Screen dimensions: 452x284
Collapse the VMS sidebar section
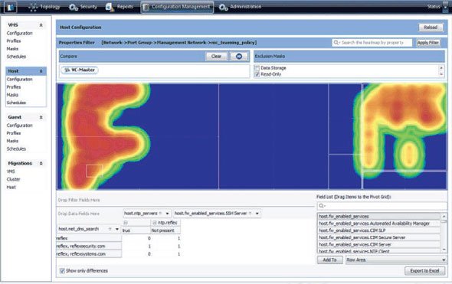(41, 25)
